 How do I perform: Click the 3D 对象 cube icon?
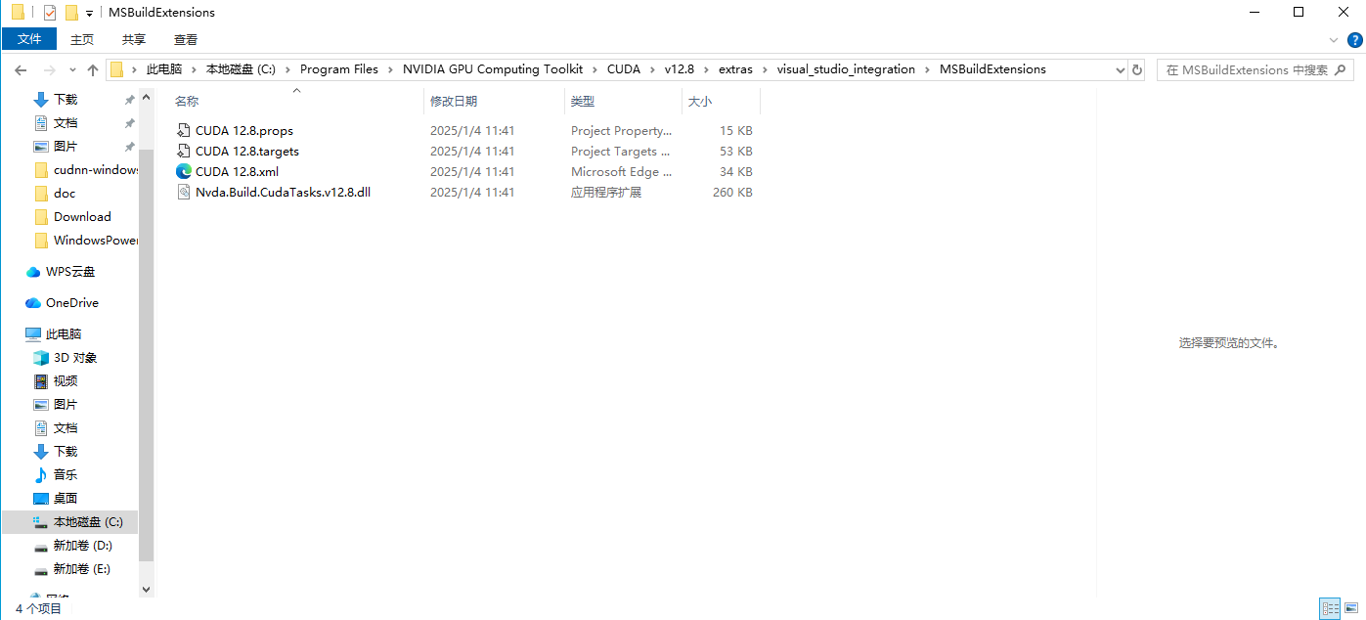41,358
